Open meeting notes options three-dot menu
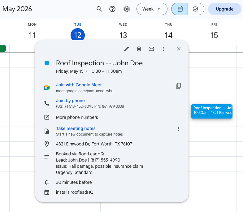 tap(179, 129)
